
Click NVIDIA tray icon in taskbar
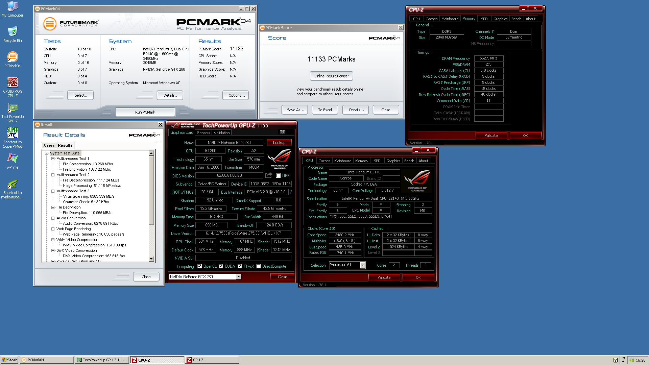click(631, 360)
